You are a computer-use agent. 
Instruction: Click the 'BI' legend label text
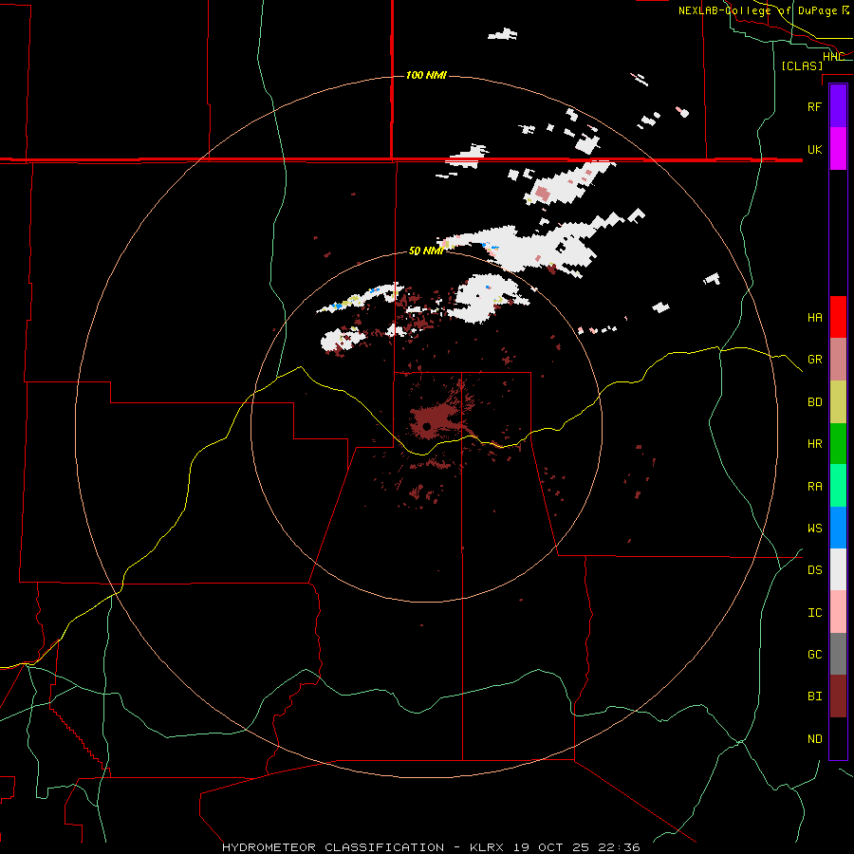(814, 696)
